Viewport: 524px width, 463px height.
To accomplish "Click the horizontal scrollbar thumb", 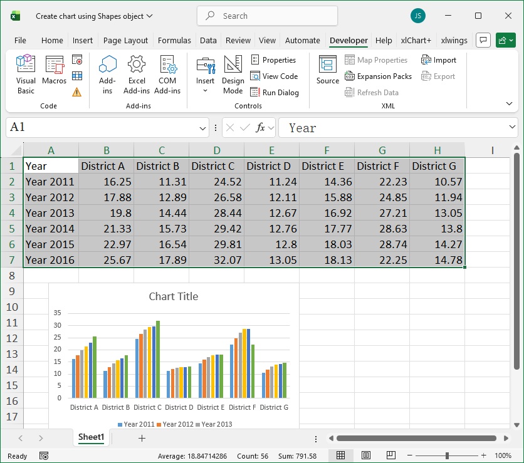I will pos(416,438).
